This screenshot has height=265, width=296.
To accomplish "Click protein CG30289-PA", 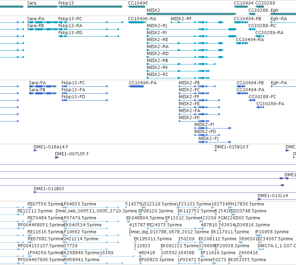I will [270, 104].
